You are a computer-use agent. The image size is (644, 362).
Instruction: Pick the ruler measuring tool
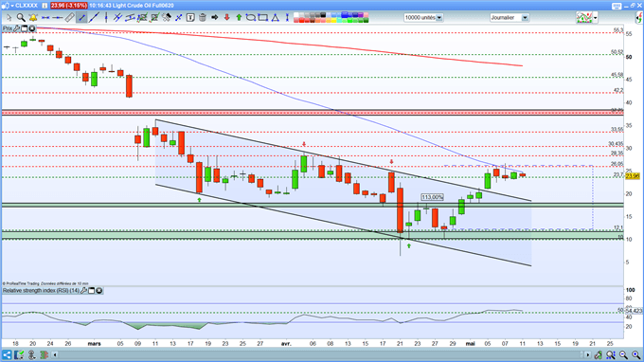tap(70, 17)
